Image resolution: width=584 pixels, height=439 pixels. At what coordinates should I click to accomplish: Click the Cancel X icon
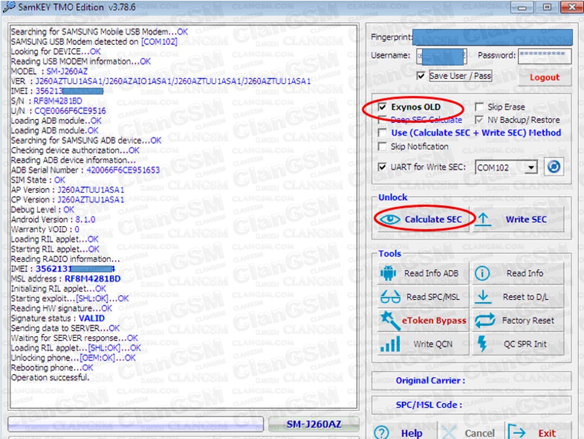(448, 433)
